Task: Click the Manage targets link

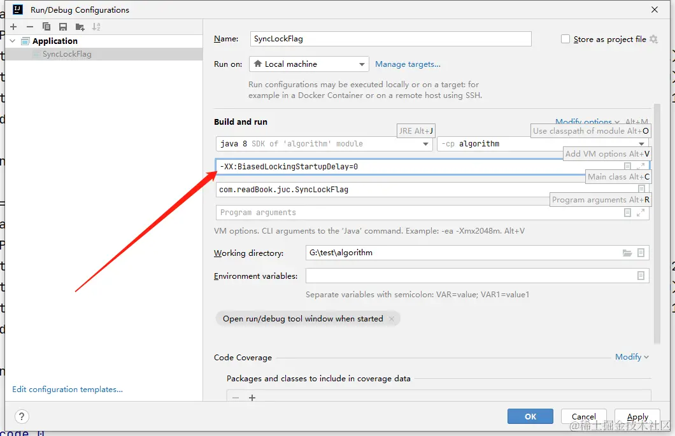Action: pyautogui.click(x=408, y=64)
